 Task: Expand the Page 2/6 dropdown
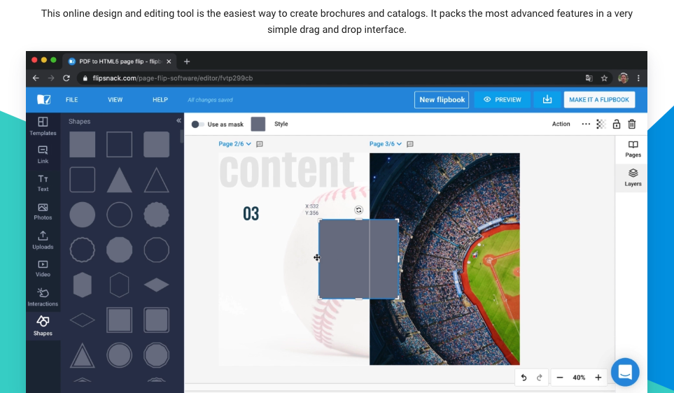234,144
